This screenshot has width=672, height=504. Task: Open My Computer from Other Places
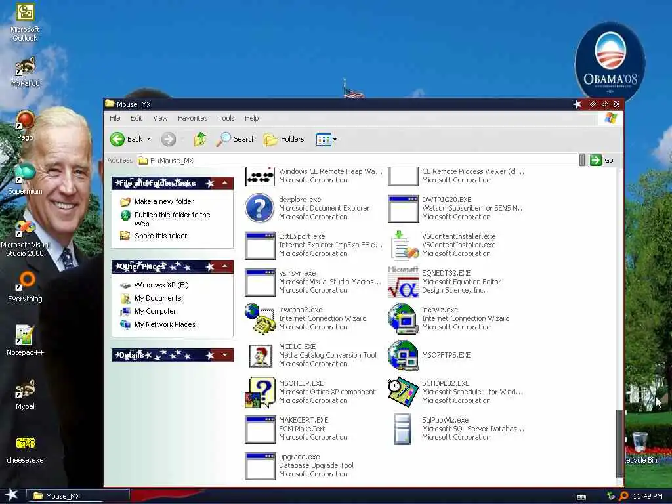(x=155, y=311)
